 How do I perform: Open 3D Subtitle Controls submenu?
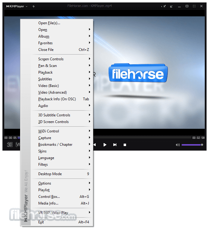coord(62,115)
